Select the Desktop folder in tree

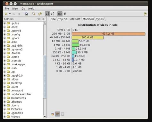click(17, 83)
